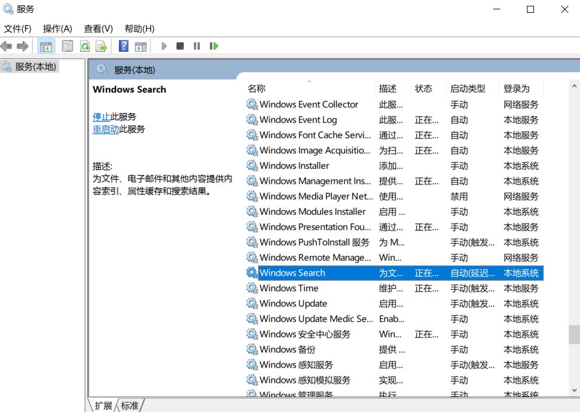
Task: Select the Windows Remote Management service name
Action: 315,257
